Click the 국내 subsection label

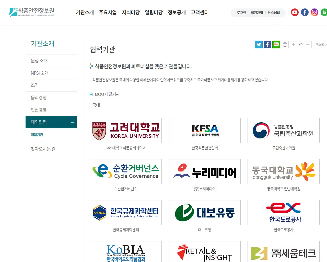[x=96, y=105]
